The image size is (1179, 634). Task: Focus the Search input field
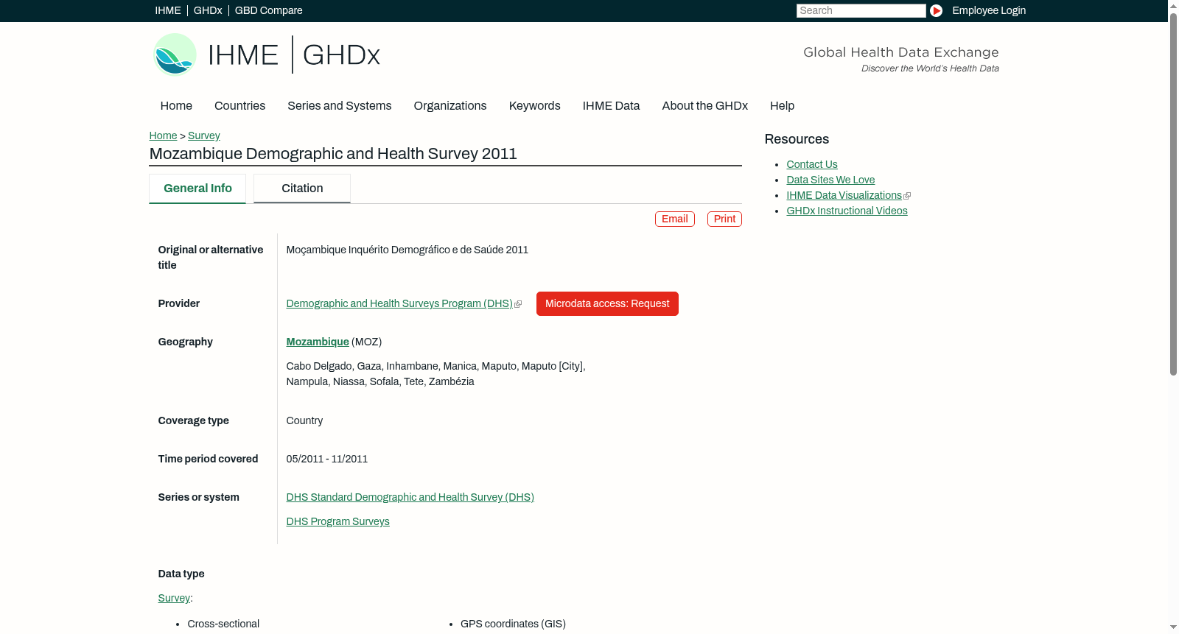[x=861, y=10]
